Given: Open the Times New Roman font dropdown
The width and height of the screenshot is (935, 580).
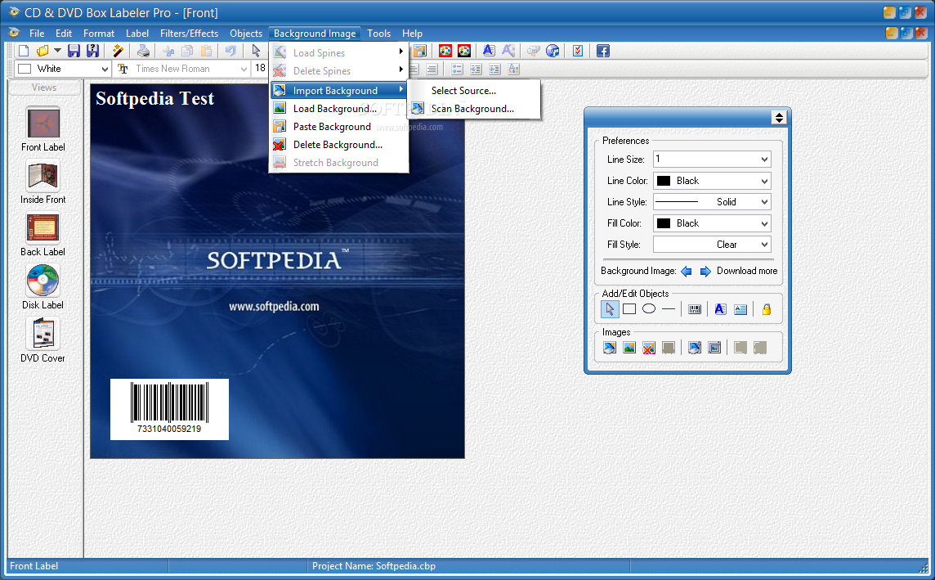Looking at the screenshot, I should 244,70.
